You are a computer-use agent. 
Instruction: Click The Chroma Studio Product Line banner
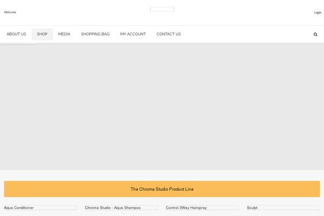pyautogui.click(x=162, y=189)
